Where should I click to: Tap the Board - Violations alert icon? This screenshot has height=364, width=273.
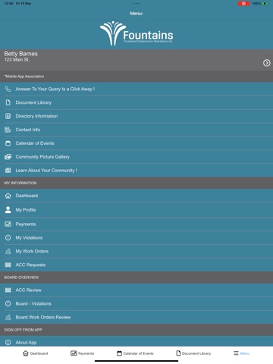pos(8,303)
